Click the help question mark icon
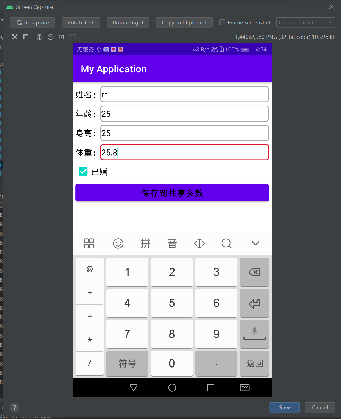The image size is (341, 419). (14, 407)
